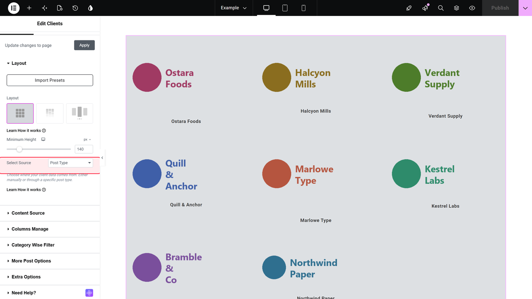This screenshot has width=532, height=299.
Task: Click the Quill & Anchor caption text
Action: [x=186, y=205]
